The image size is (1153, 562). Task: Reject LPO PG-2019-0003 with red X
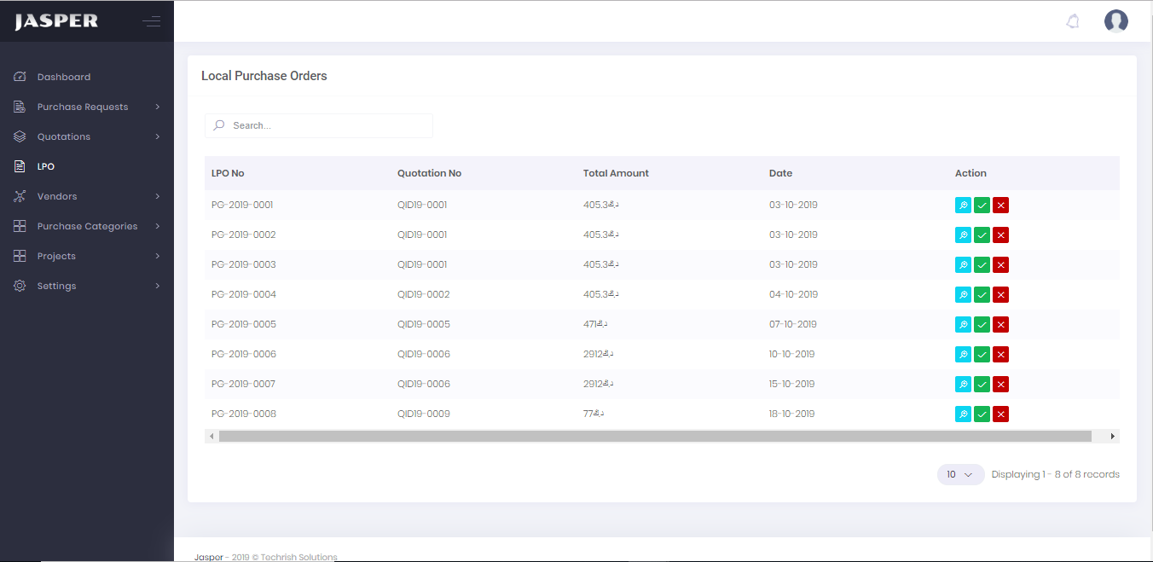[1001, 264]
